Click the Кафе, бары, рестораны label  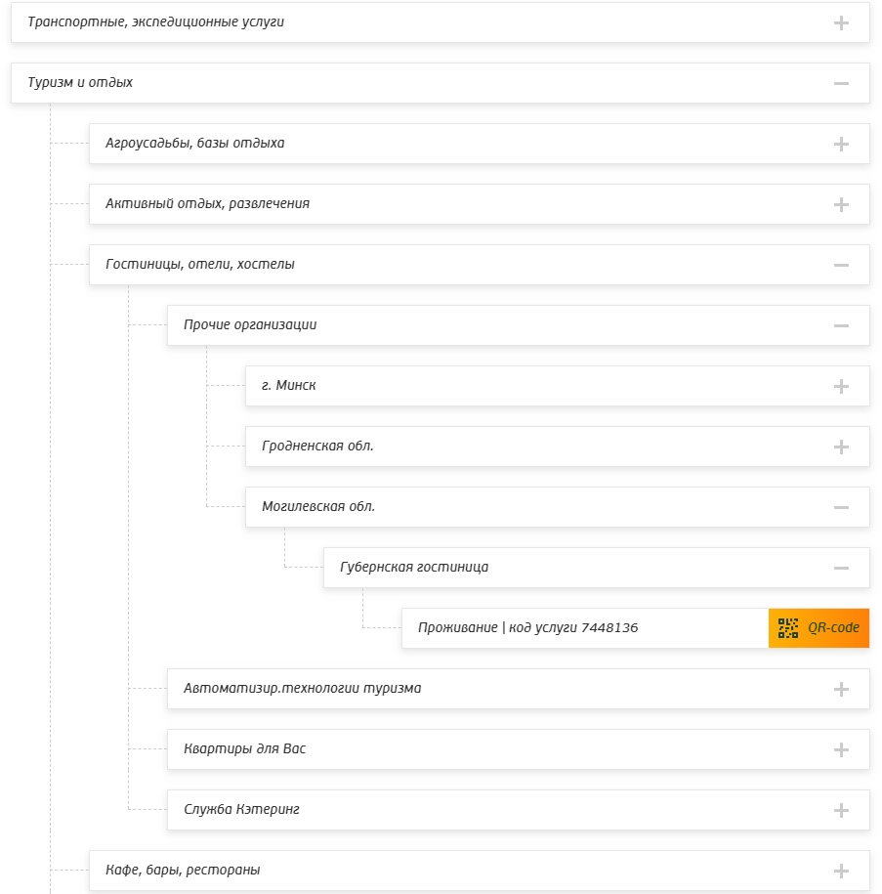[183, 871]
